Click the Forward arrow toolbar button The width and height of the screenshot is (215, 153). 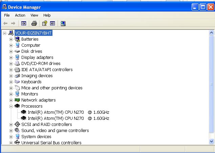[x=13, y=23]
